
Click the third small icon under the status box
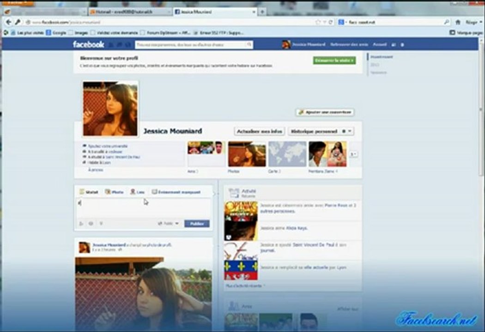point(101,223)
